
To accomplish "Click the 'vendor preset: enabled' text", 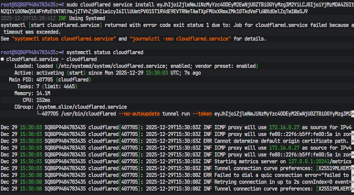I will pyautogui.click(x=225, y=66).
